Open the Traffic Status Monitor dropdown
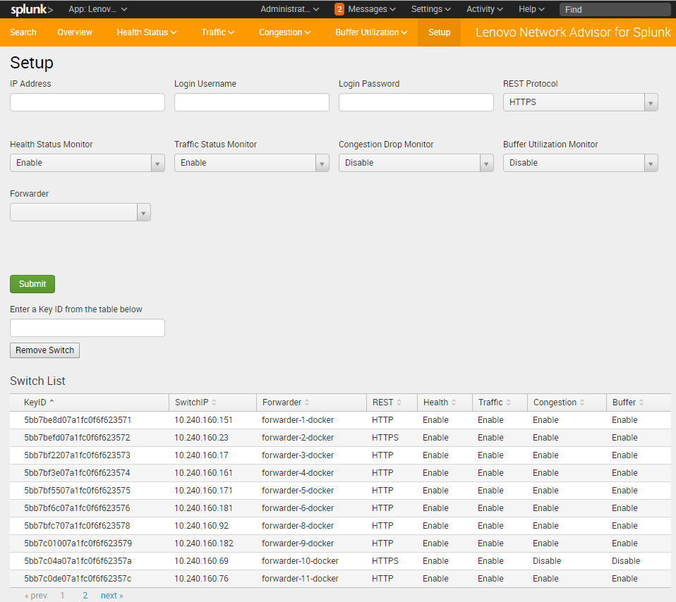Screen dimensions: 676x602 tap(251, 163)
